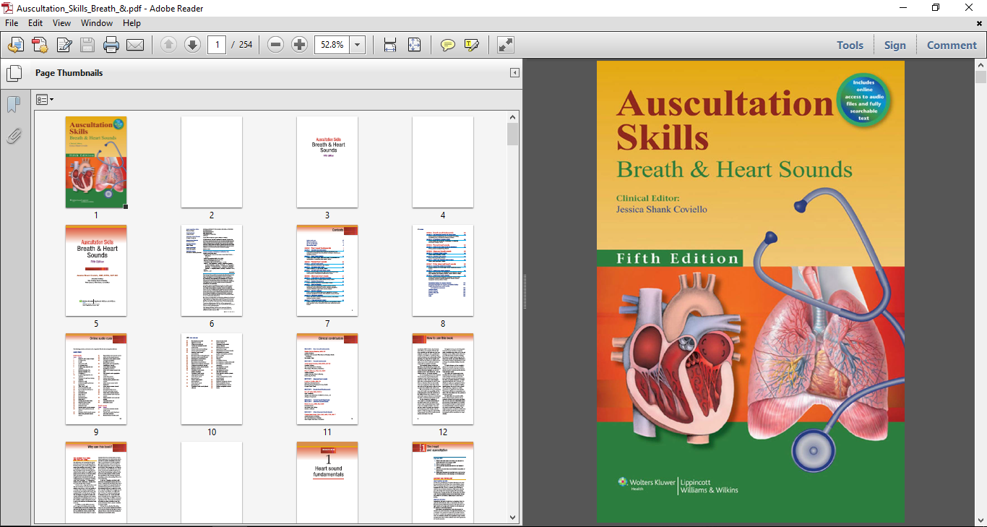
Task: Click the Zoom in plus button
Action: 299,45
